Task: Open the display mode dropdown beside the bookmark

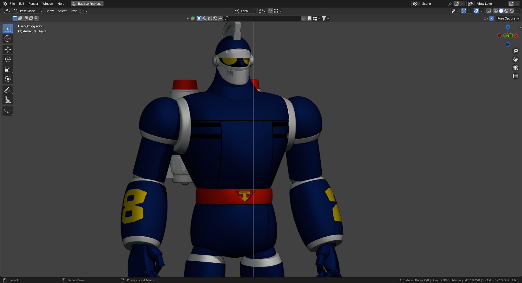Action: pyautogui.click(x=316, y=18)
